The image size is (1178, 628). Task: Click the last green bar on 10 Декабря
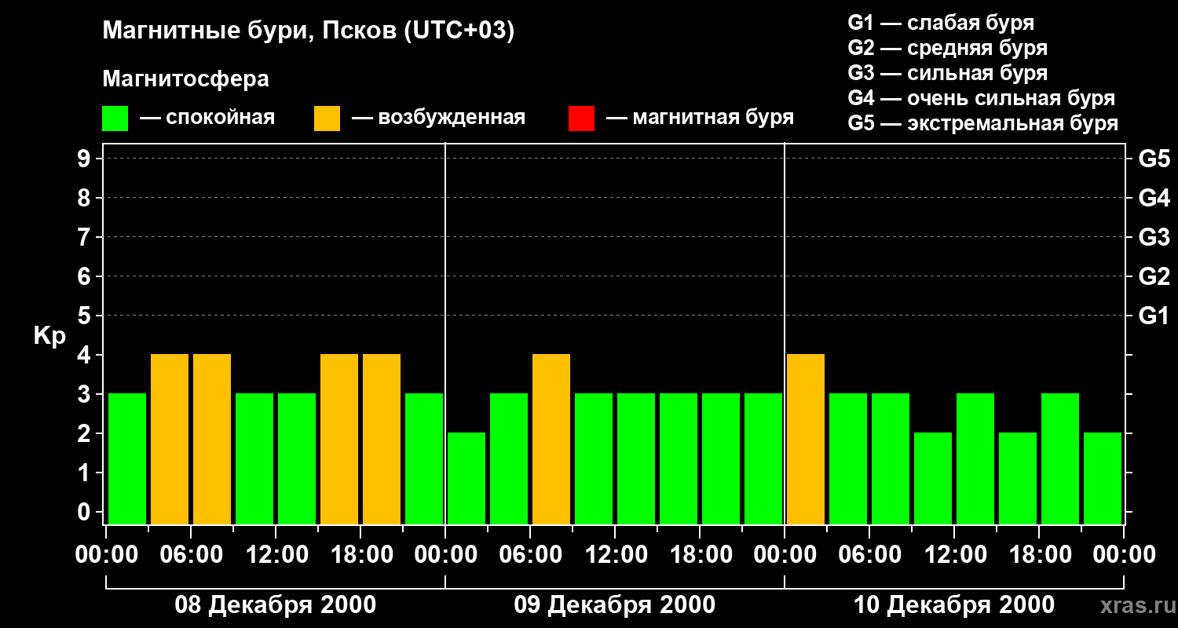1103,478
